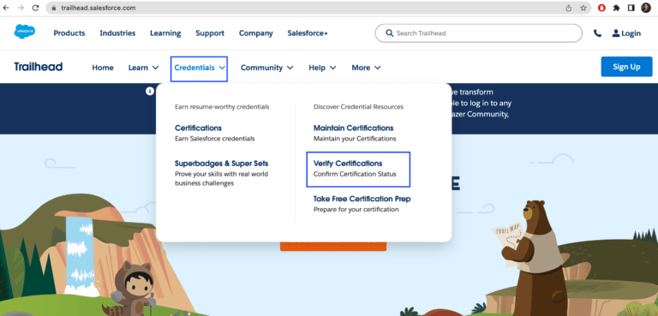Open the browser extensions puzzle icon
This screenshot has height=316, width=658.
click(617, 8)
